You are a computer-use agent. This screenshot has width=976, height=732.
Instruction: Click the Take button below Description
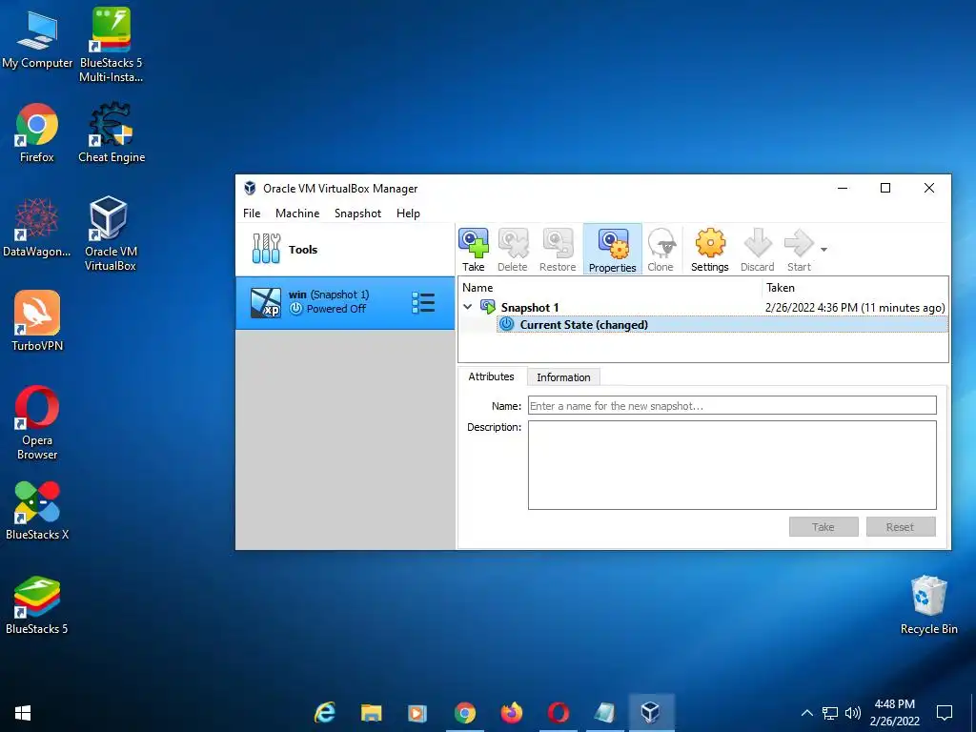coord(823,526)
